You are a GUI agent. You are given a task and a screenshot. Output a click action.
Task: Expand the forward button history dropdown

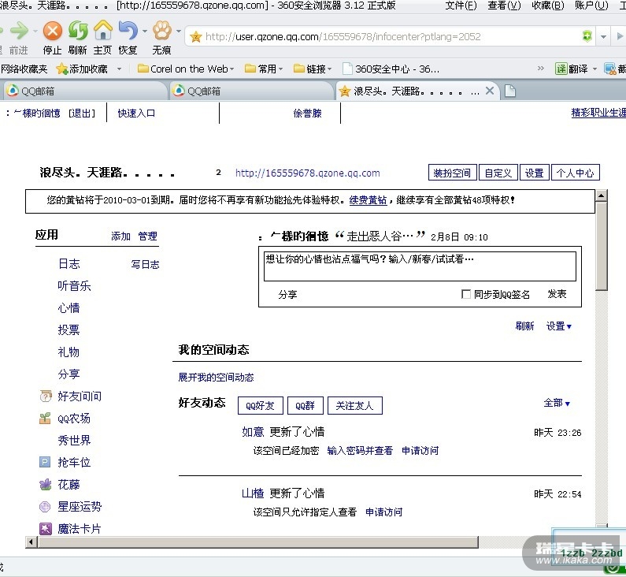point(35,31)
